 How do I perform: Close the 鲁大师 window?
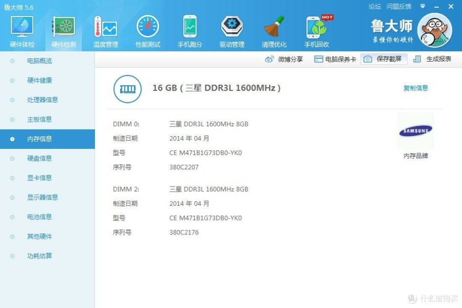451,6
